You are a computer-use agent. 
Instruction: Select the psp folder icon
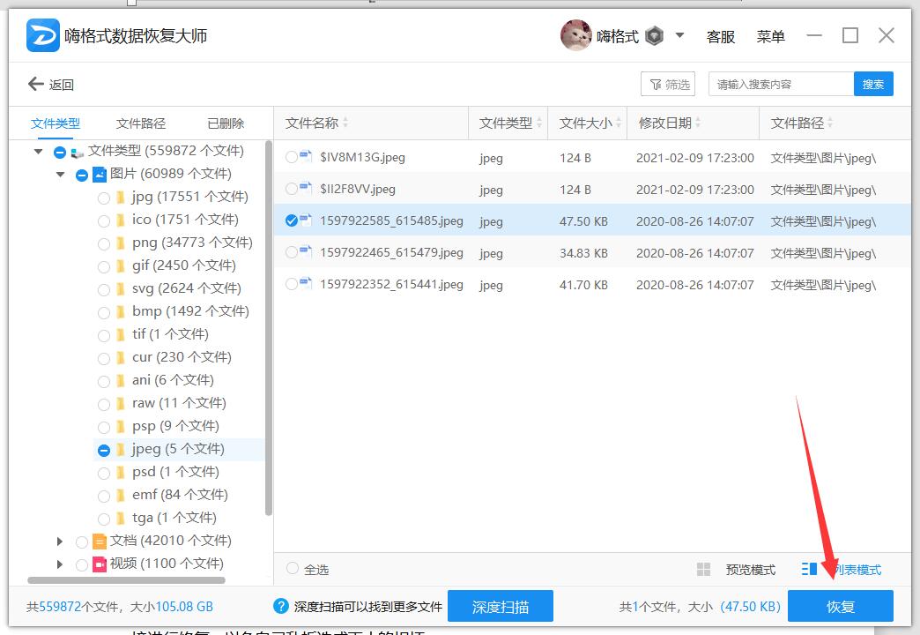120,427
